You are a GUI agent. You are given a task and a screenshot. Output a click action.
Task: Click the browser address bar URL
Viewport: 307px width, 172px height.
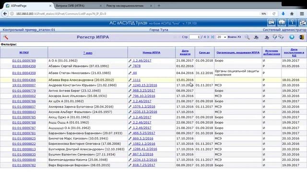[61, 14]
